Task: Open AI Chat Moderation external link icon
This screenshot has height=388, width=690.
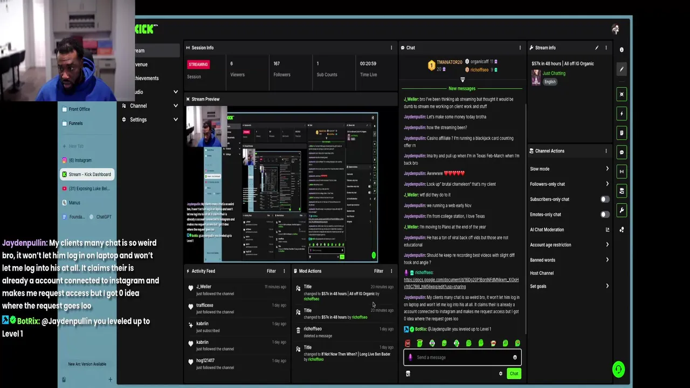Action: [608, 230]
